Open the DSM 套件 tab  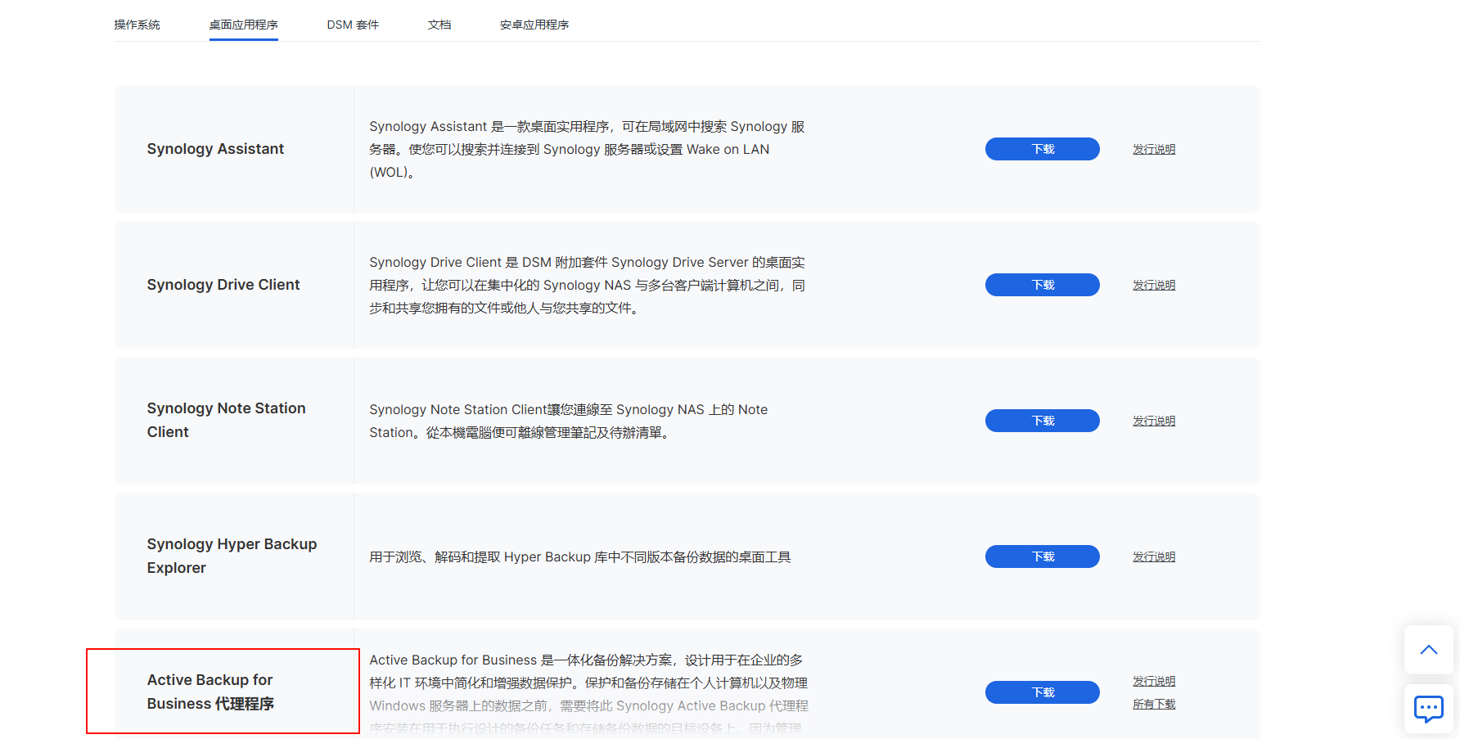tap(353, 25)
